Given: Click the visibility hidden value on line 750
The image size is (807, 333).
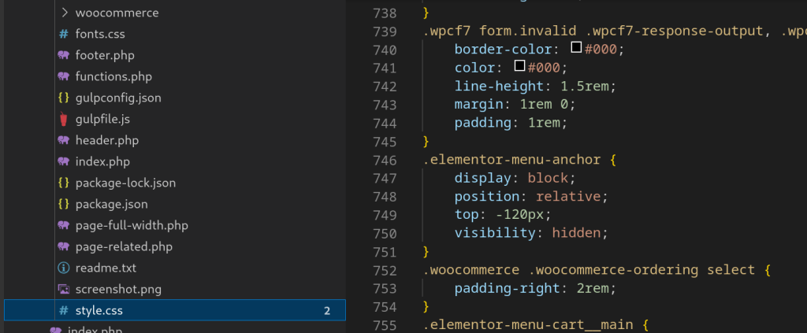Looking at the screenshot, I should coord(580,232).
